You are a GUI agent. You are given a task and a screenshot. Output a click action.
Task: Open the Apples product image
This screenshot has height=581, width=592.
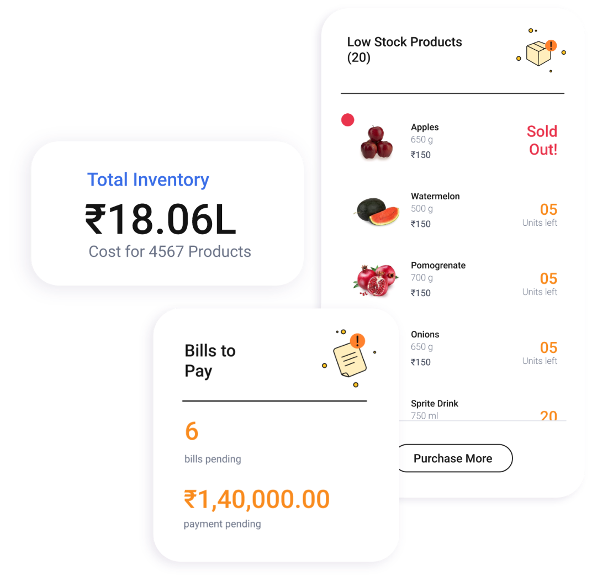pyautogui.click(x=377, y=142)
